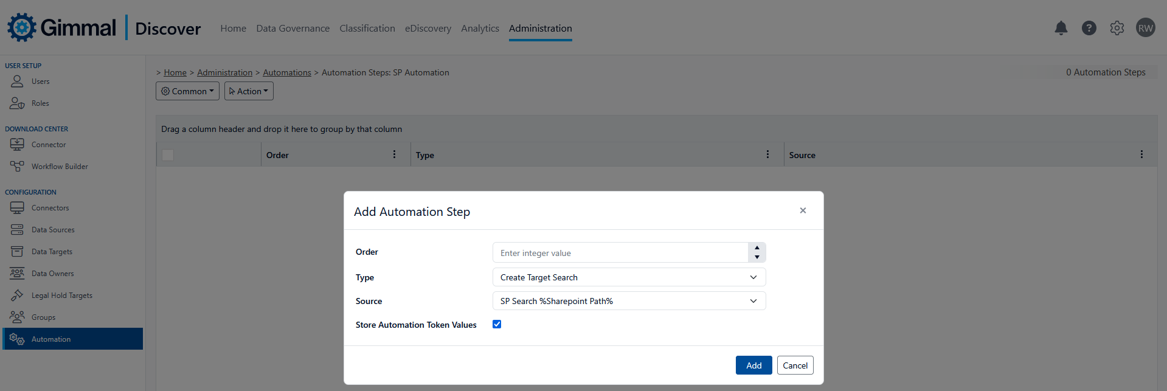
Task: Follow the Automations breadcrumb link
Action: coord(286,72)
